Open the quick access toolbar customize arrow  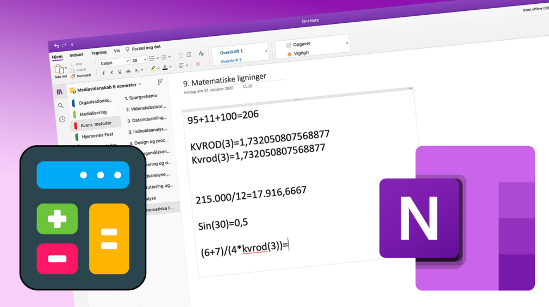click(x=72, y=45)
